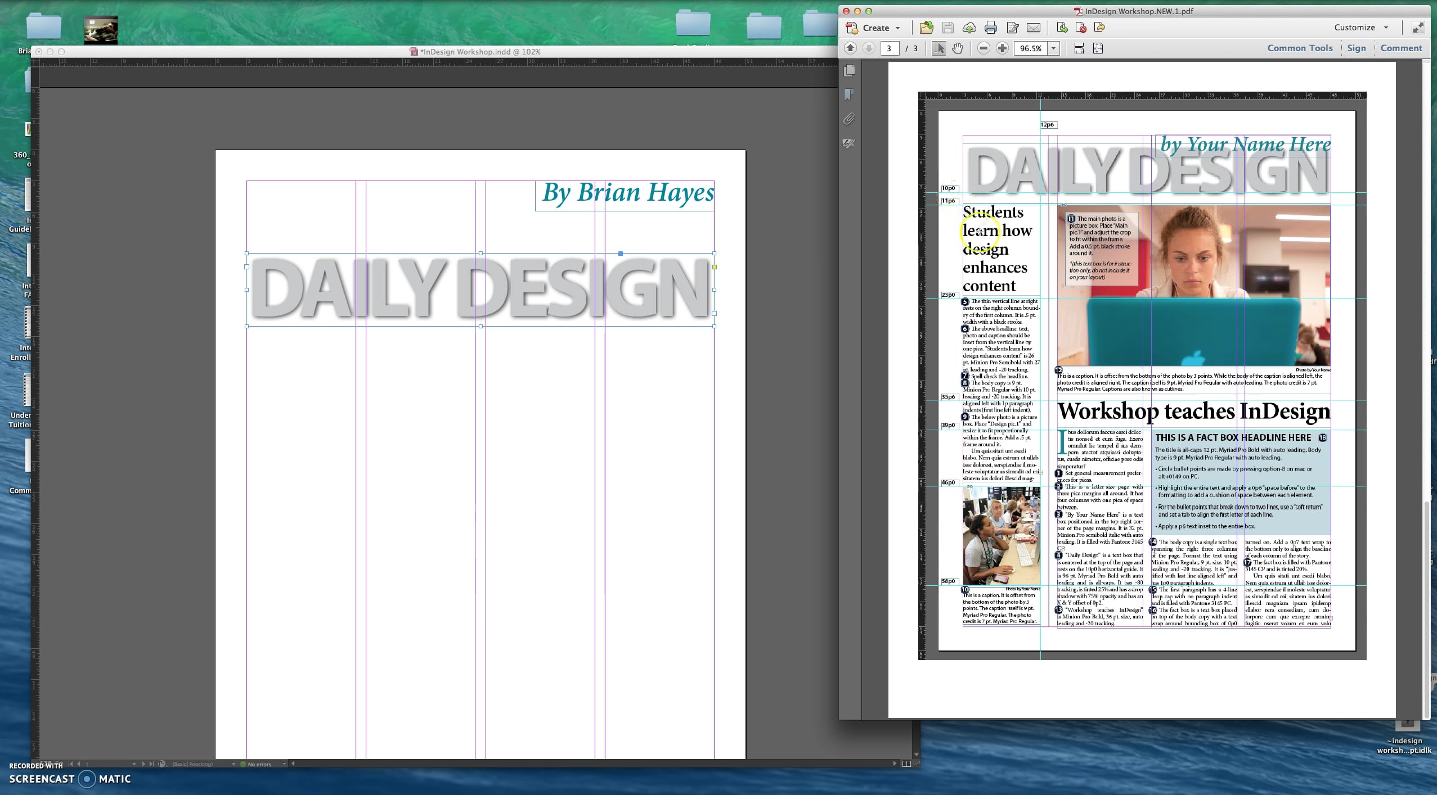Screen dimensions: 1437x795
Task: Open the Attachments paperclip panel
Action: (848, 119)
